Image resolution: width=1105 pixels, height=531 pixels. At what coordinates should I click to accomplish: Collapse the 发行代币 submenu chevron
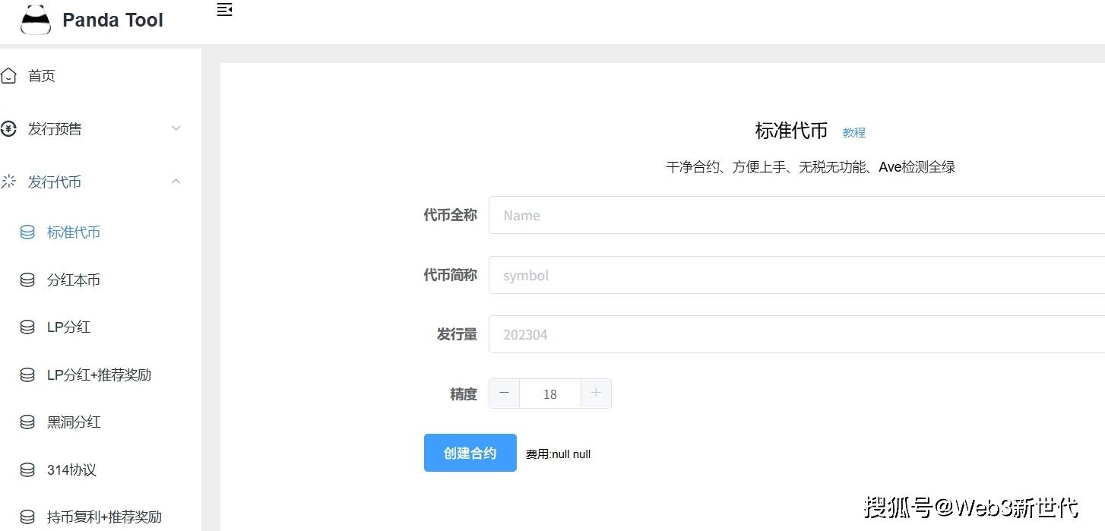tap(176, 182)
